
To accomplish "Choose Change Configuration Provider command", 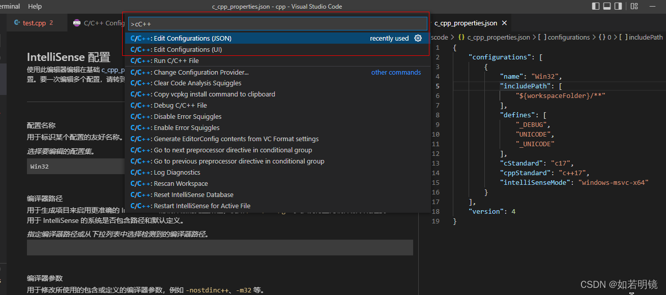I will pos(277,72).
